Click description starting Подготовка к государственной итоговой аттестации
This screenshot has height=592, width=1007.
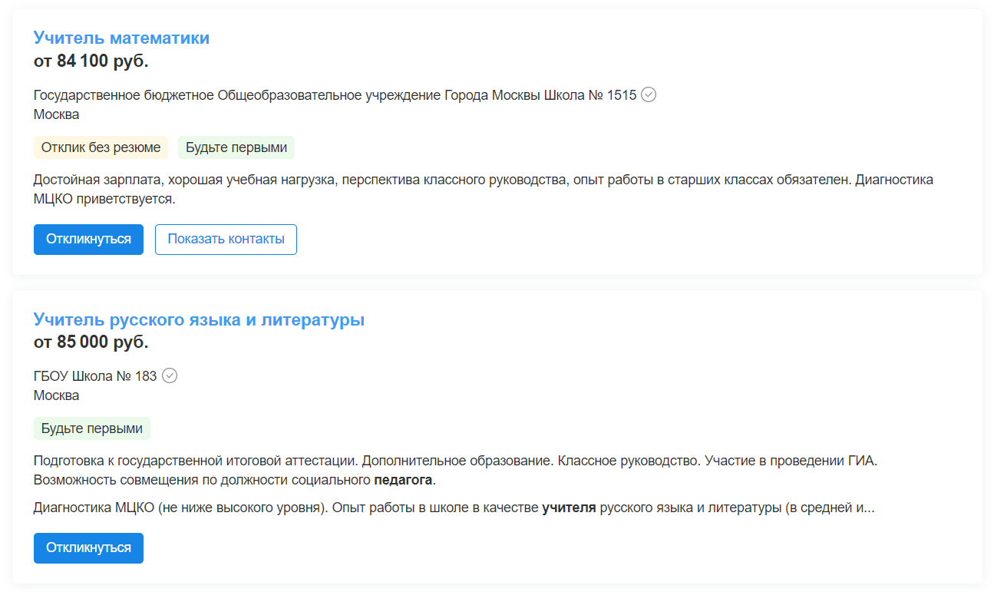click(455, 471)
